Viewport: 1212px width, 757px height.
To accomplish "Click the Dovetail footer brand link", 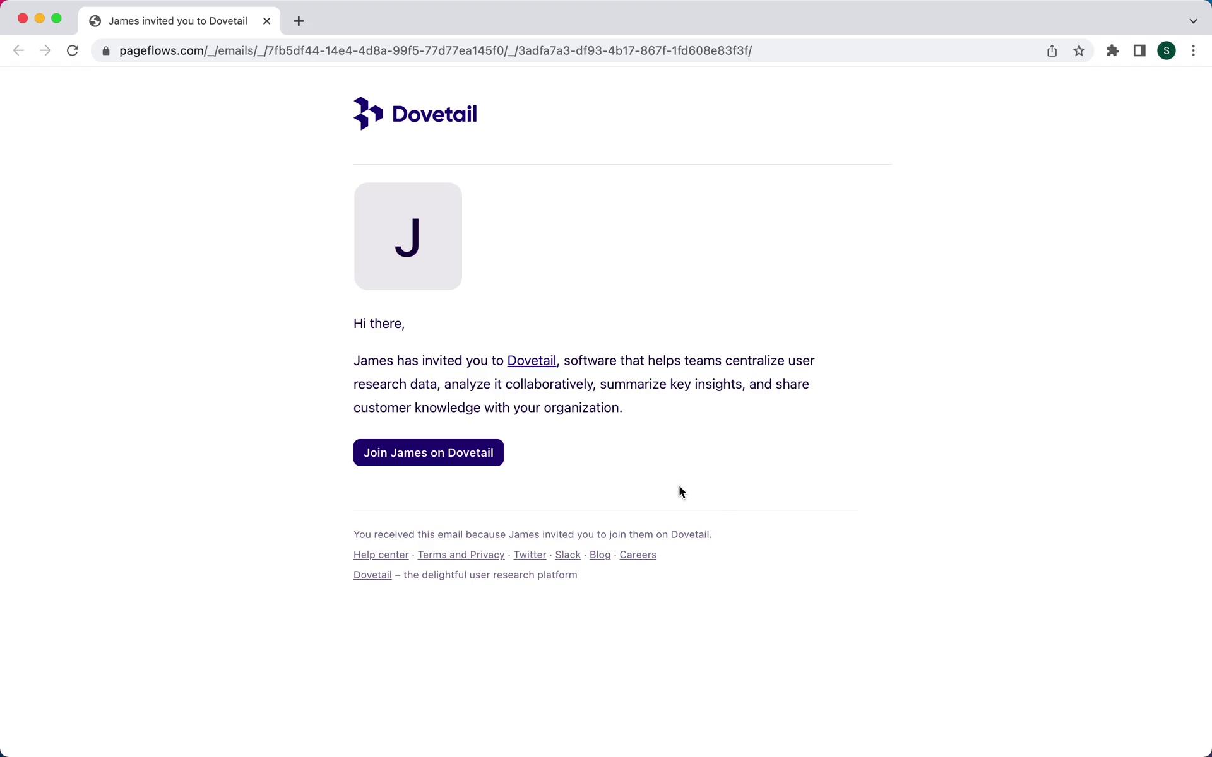I will tap(372, 574).
